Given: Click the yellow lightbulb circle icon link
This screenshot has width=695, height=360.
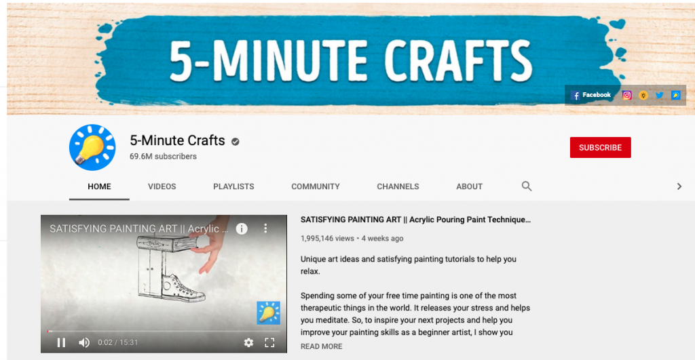Looking at the screenshot, I should click(643, 95).
